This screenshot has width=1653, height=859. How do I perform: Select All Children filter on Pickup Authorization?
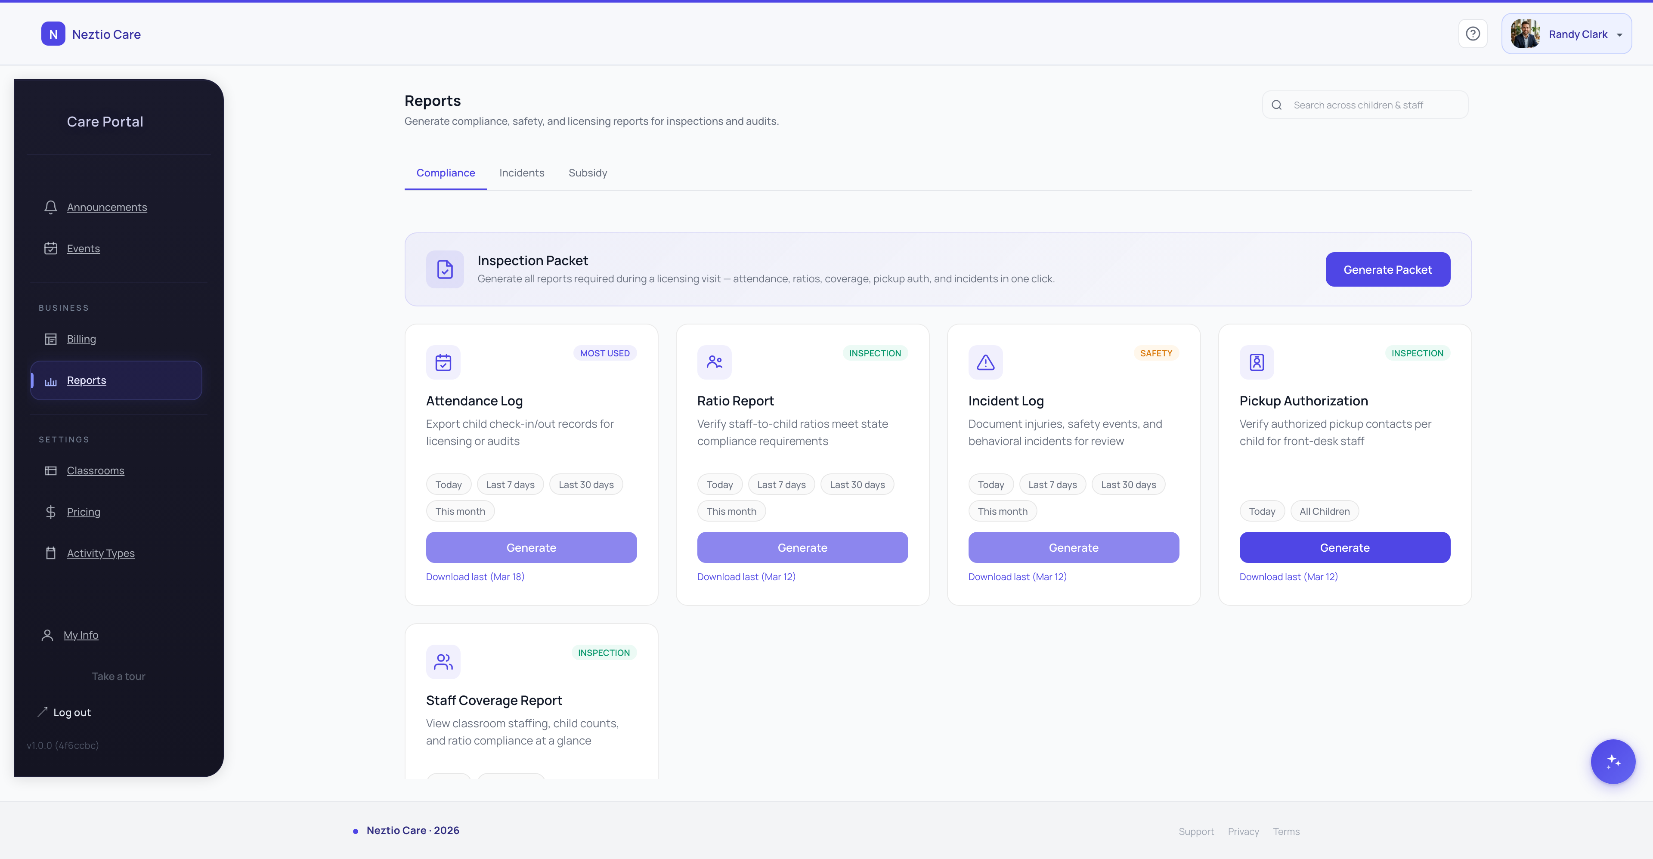coord(1325,511)
